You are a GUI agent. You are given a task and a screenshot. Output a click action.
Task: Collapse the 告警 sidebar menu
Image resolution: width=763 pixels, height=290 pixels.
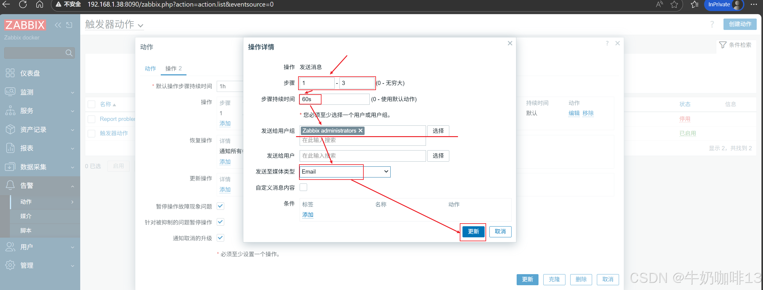coord(72,186)
